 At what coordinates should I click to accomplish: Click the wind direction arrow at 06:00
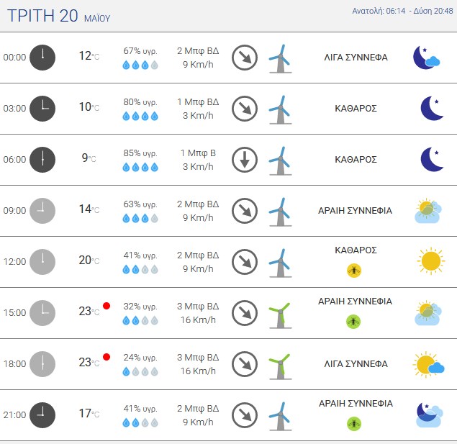point(245,160)
